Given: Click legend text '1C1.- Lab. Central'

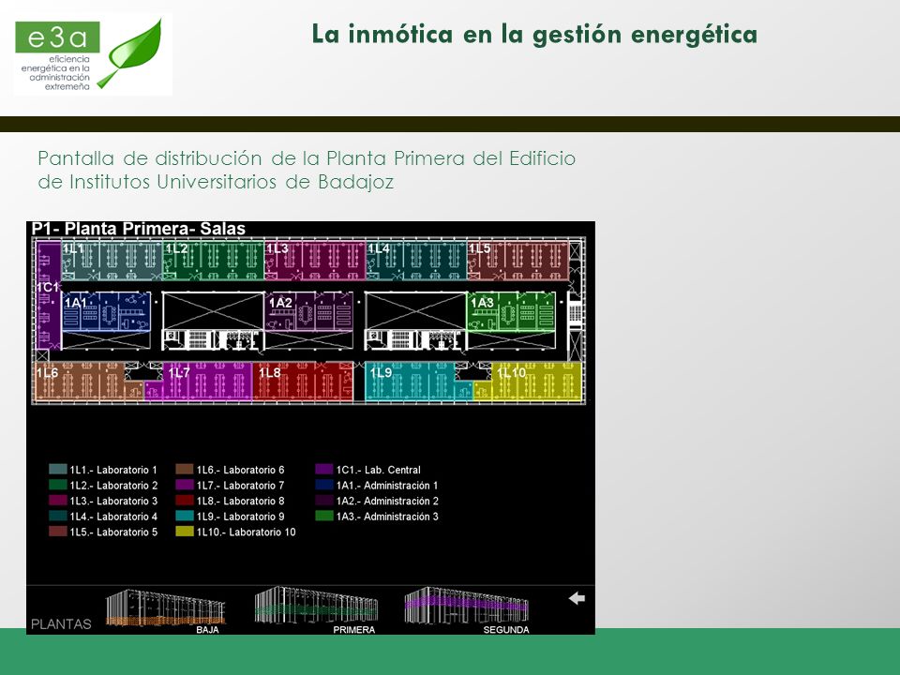Looking at the screenshot, I should [x=379, y=470].
